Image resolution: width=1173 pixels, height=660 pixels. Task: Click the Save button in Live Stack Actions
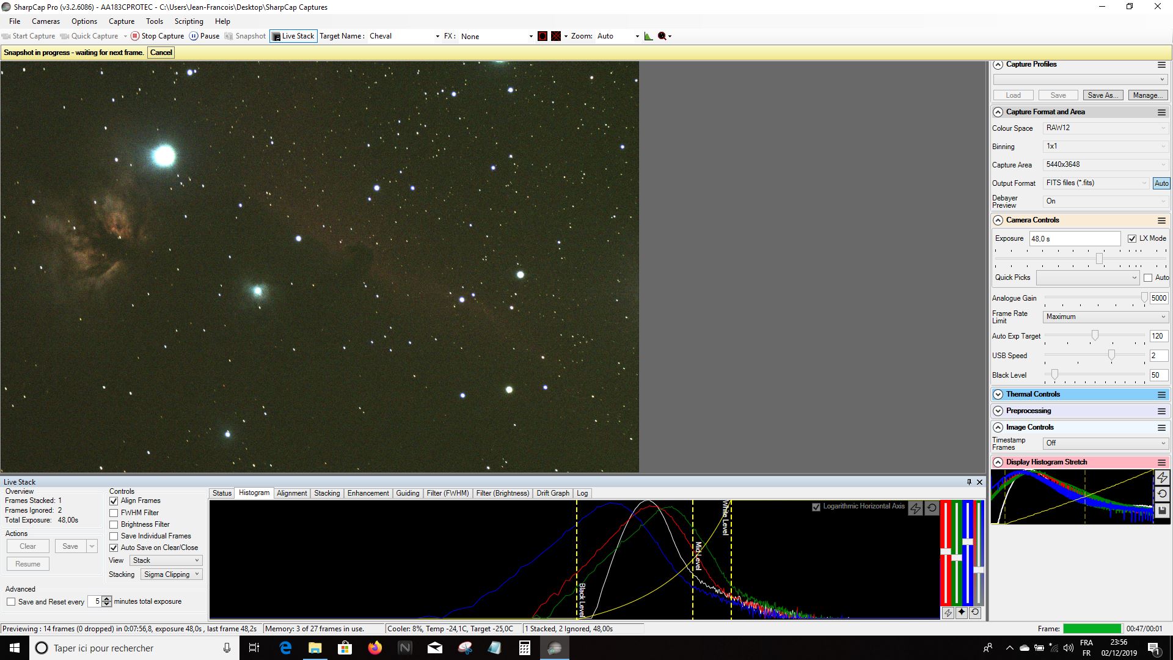click(70, 546)
